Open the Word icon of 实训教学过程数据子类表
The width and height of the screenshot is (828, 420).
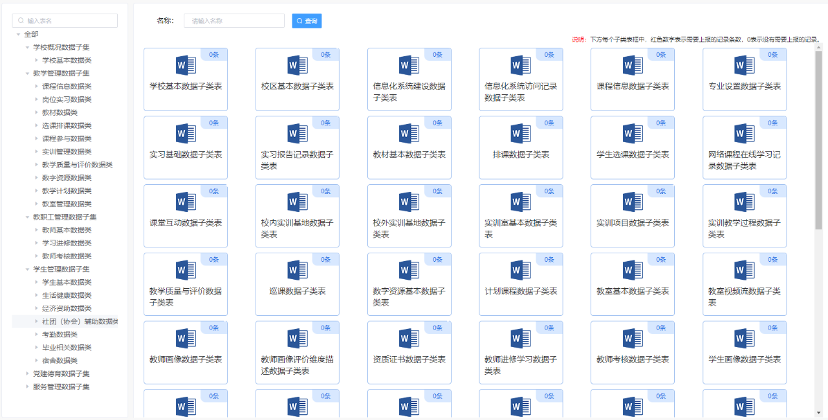click(745, 202)
